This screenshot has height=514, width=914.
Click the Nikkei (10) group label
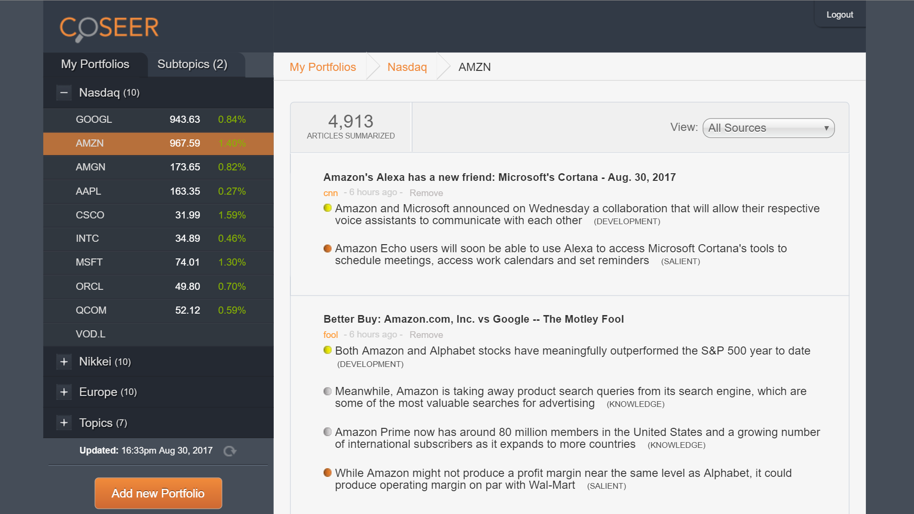[x=105, y=362]
